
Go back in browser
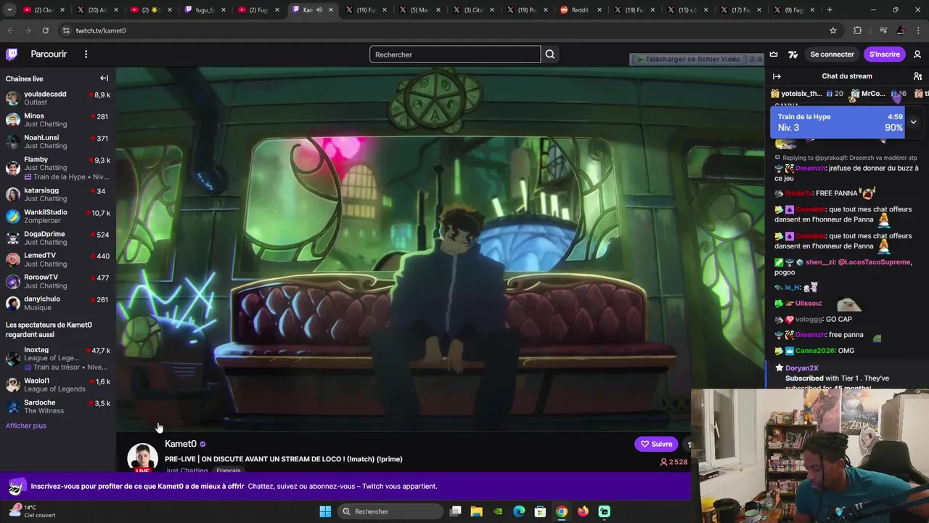[x=10, y=31]
